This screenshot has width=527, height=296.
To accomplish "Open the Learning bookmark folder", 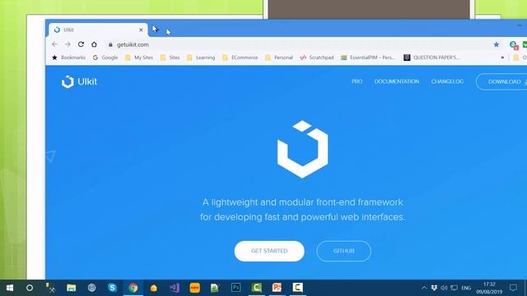I will point(201,58).
